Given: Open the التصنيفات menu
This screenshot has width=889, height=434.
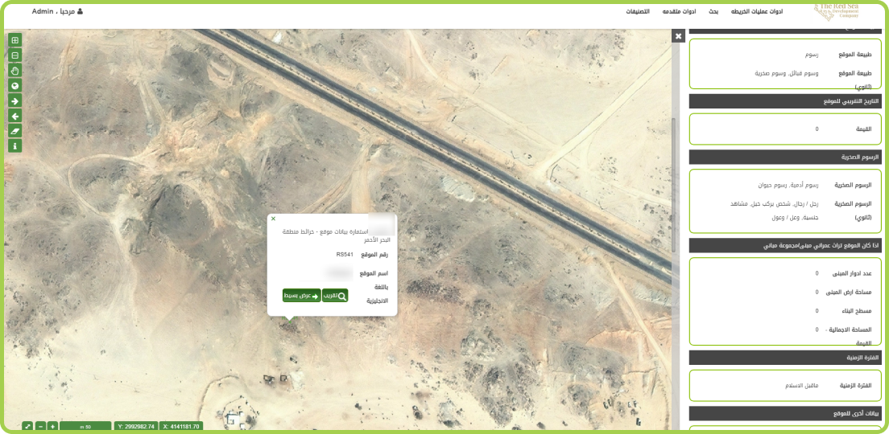Looking at the screenshot, I should (x=638, y=12).
